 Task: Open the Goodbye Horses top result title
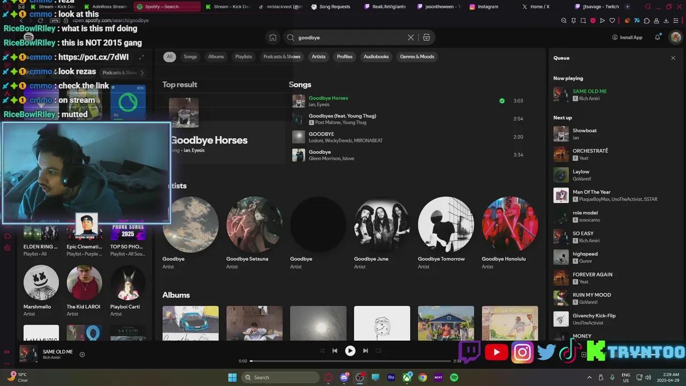tap(208, 140)
